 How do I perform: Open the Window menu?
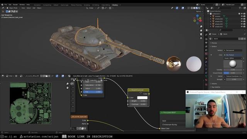click(x=22, y=5)
